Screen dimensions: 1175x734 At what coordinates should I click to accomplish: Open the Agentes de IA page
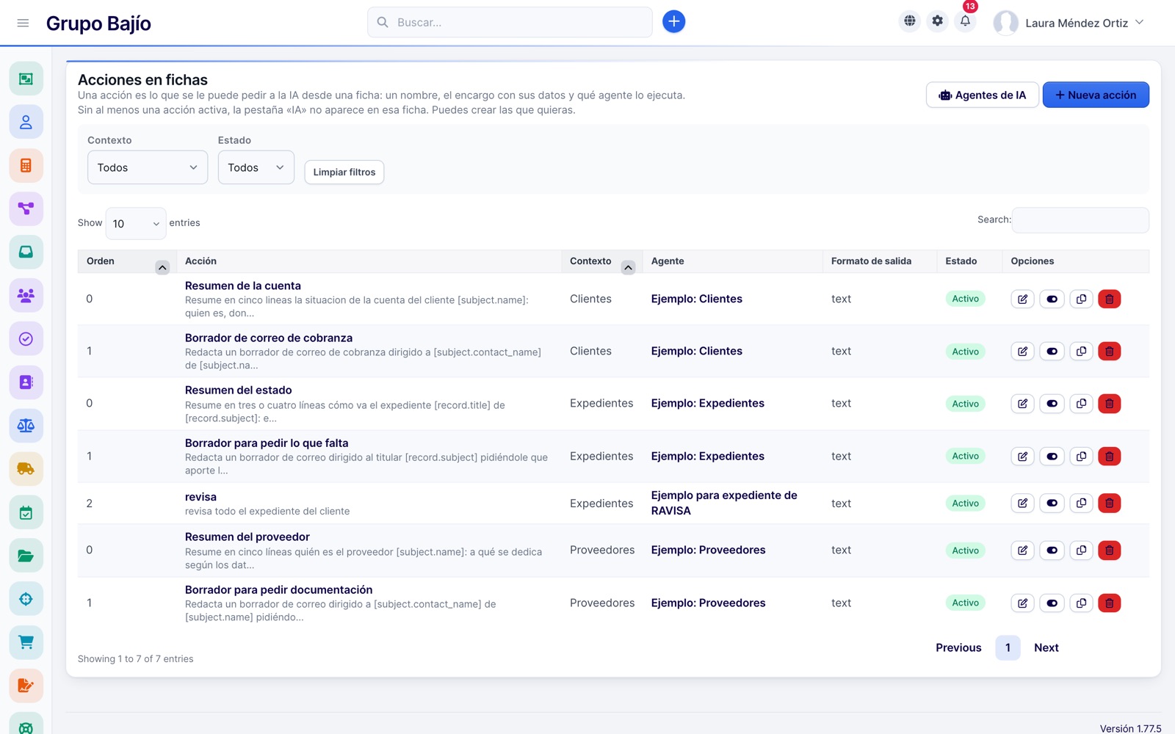click(x=983, y=95)
